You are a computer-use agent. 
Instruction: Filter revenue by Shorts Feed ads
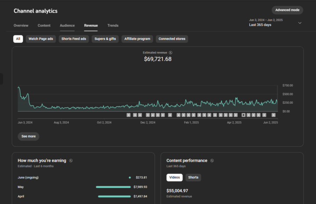pos(74,39)
